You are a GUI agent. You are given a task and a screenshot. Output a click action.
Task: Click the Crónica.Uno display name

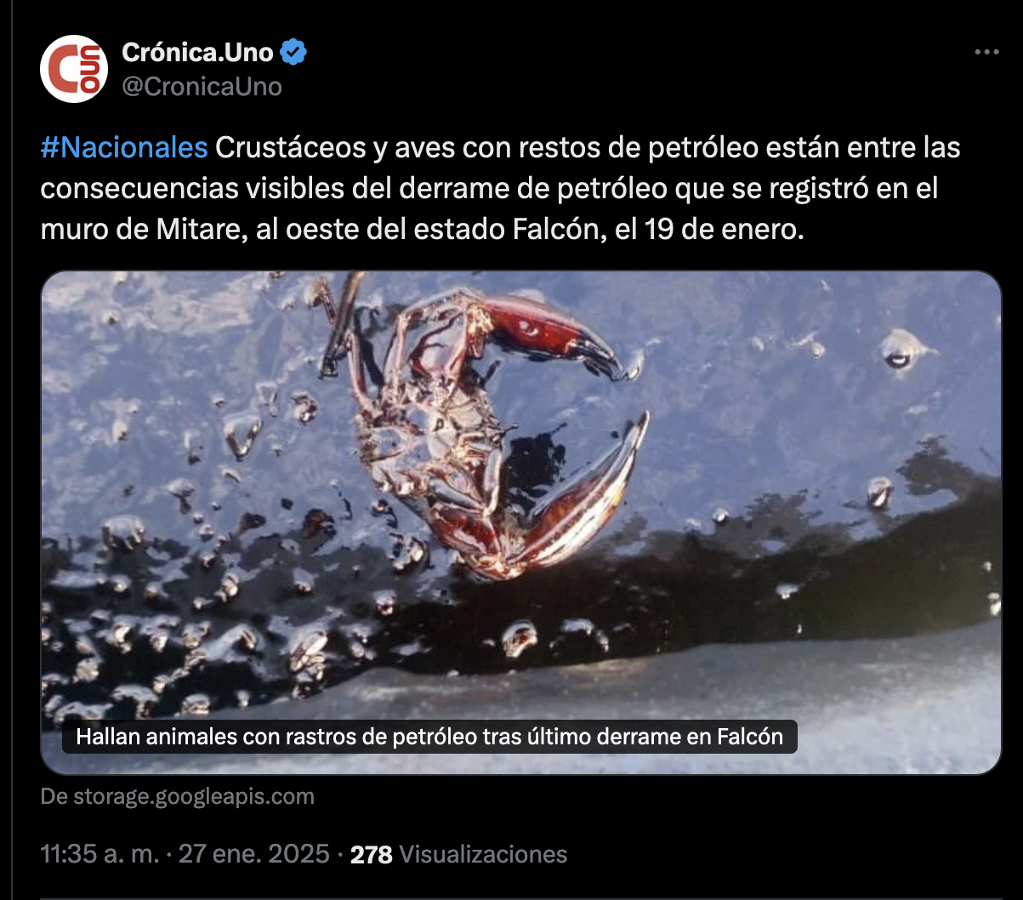(x=198, y=53)
